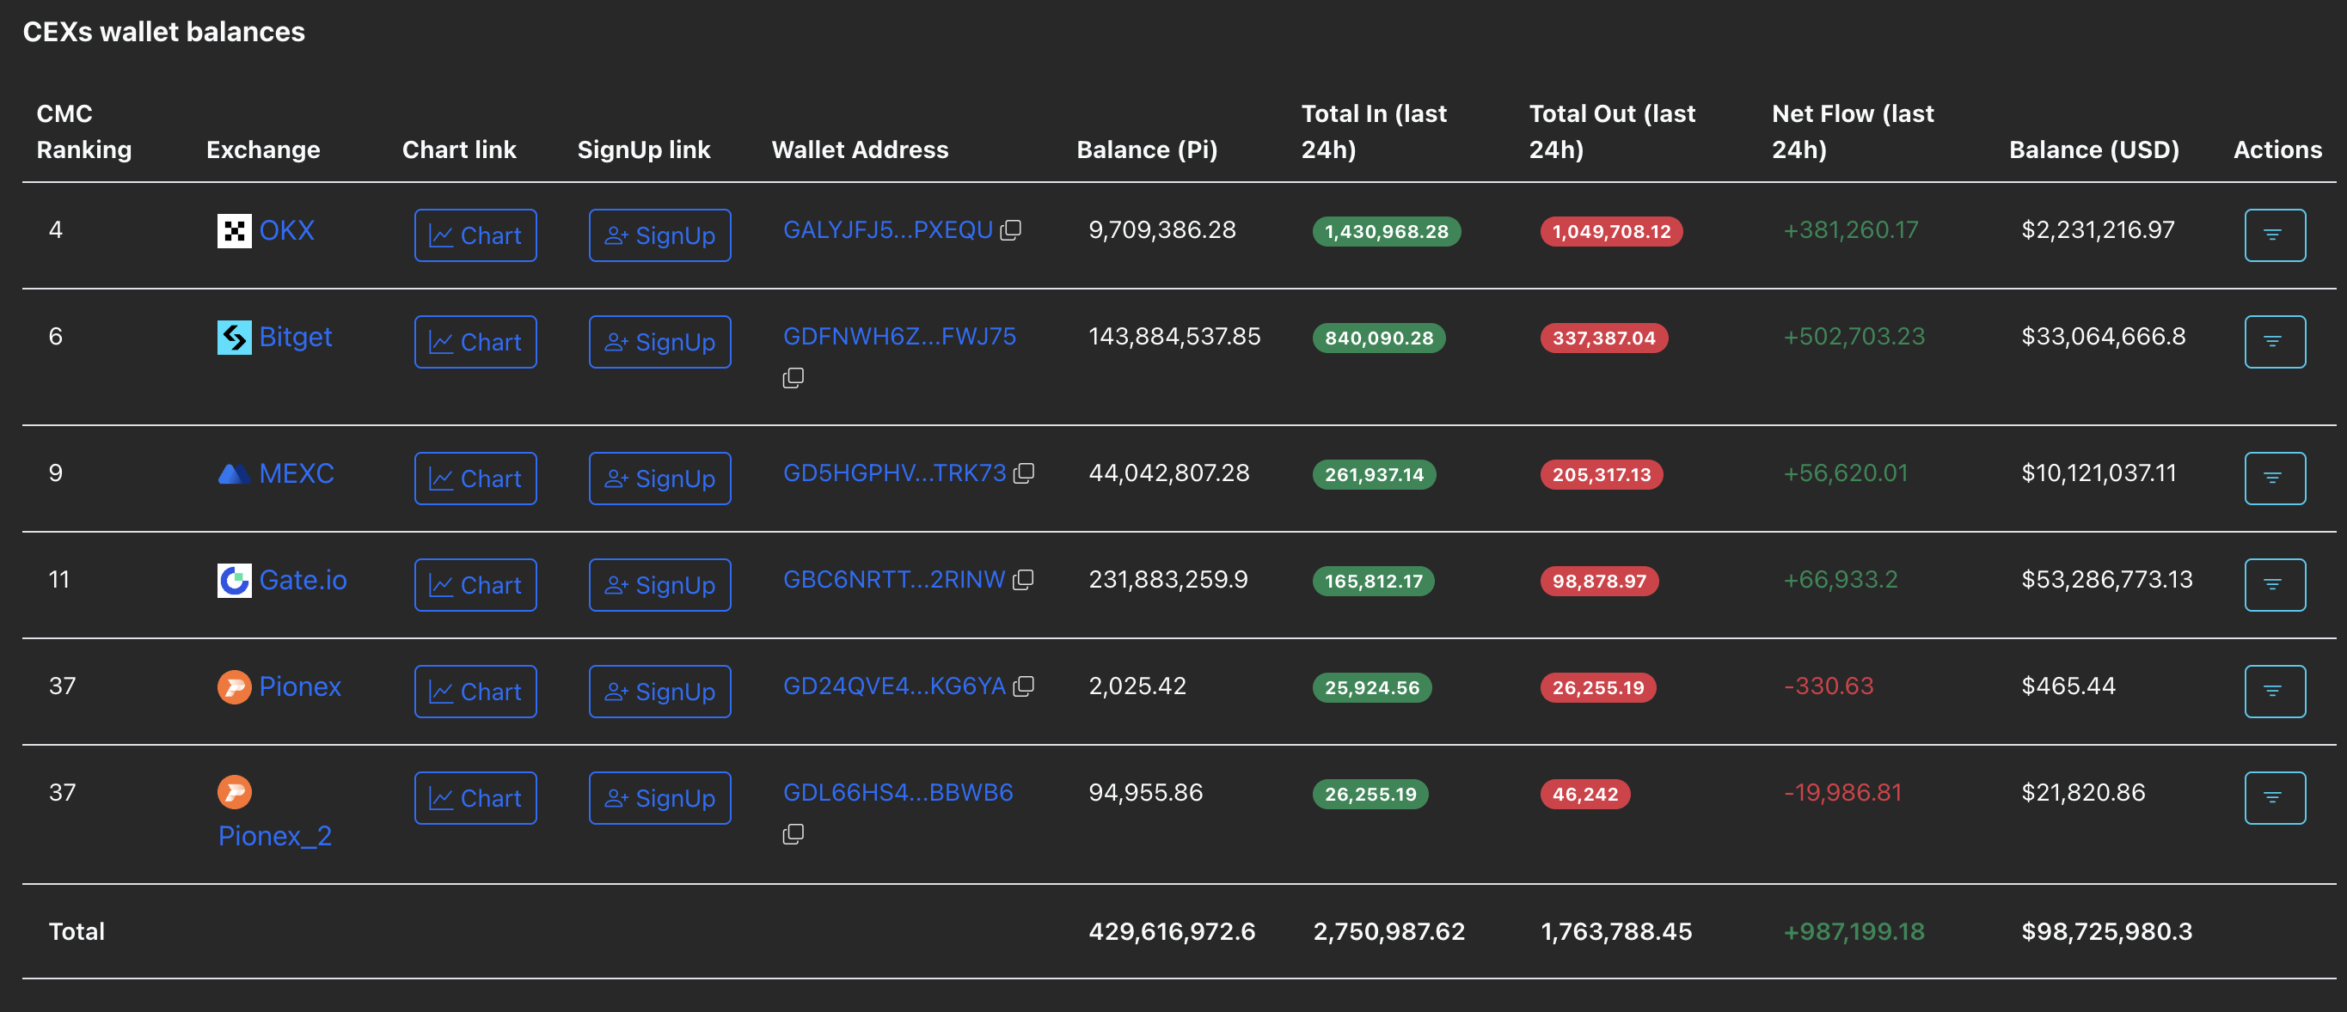Copy the Bitget wallet address
The width and height of the screenshot is (2347, 1012).
pyautogui.click(x=794, y=377)
